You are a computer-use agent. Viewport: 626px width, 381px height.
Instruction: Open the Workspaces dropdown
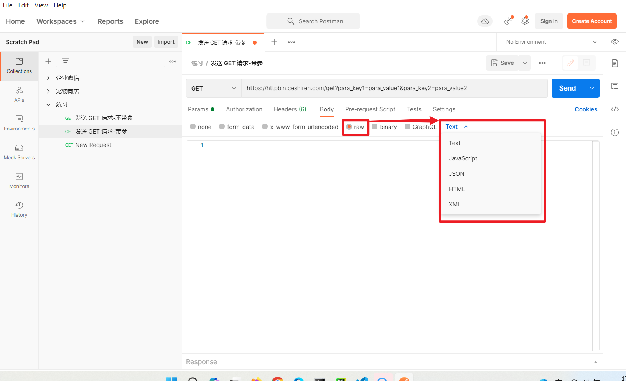point(61,21)
